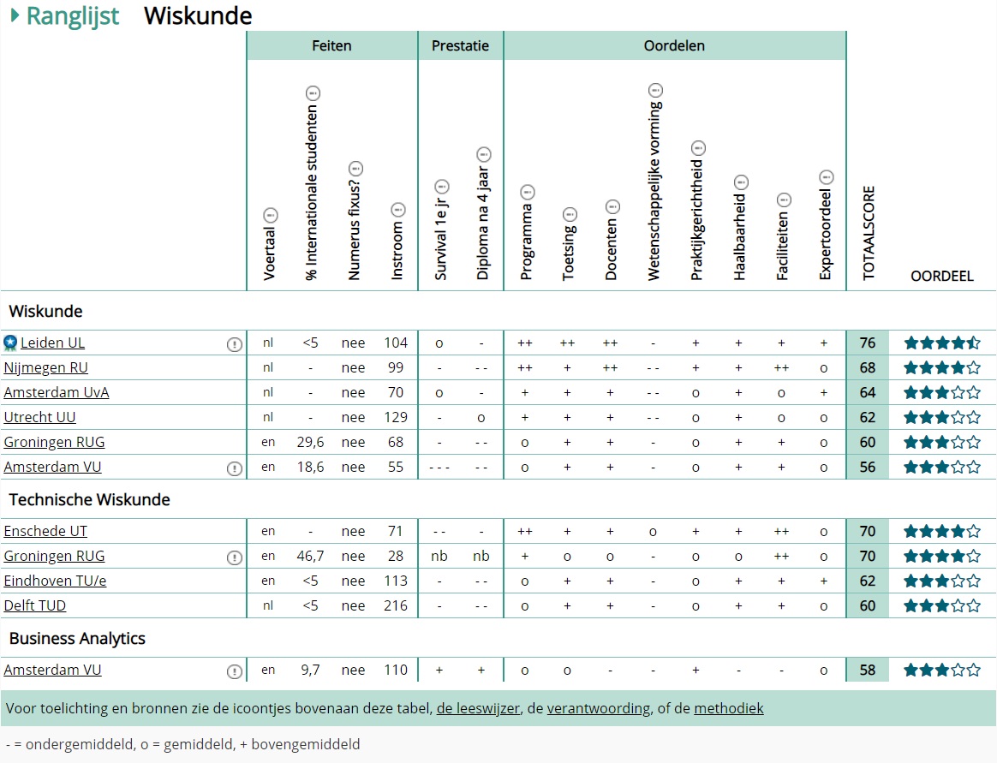997x763 pixels.
Task: Click the Business Analytics section heading
Action: click(x=78, y=638)
